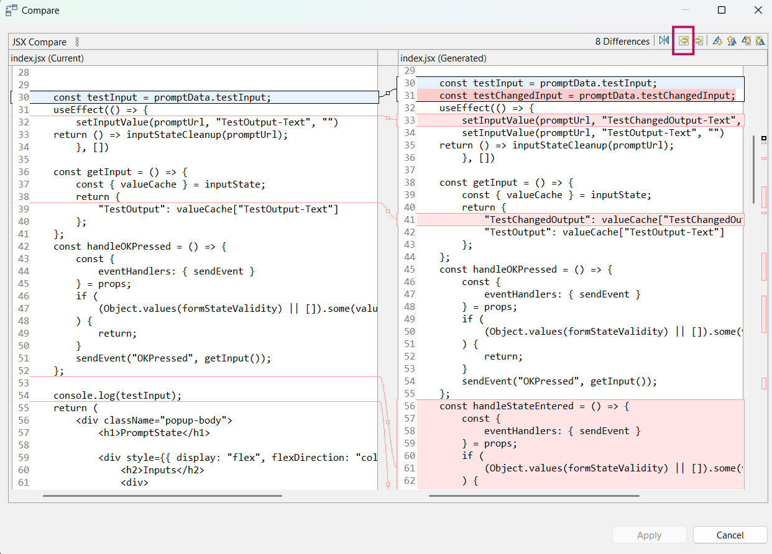772x554 pixels.
Task: Go to the next difference
Action: pyautogui.click(x=717, y=41)
